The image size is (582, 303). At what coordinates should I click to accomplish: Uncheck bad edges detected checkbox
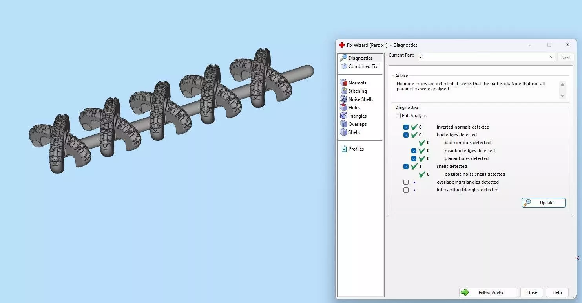tap(406, 135)
